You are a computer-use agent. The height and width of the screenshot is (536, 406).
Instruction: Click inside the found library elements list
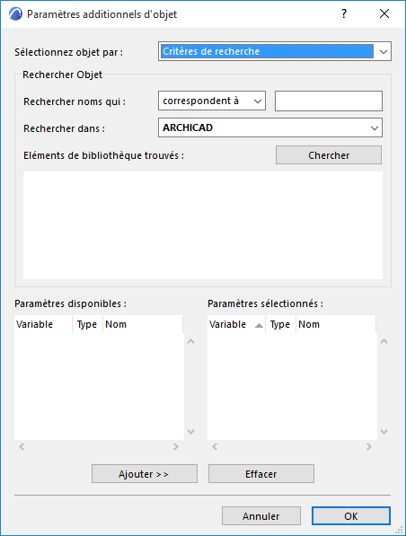click(203, 225)
